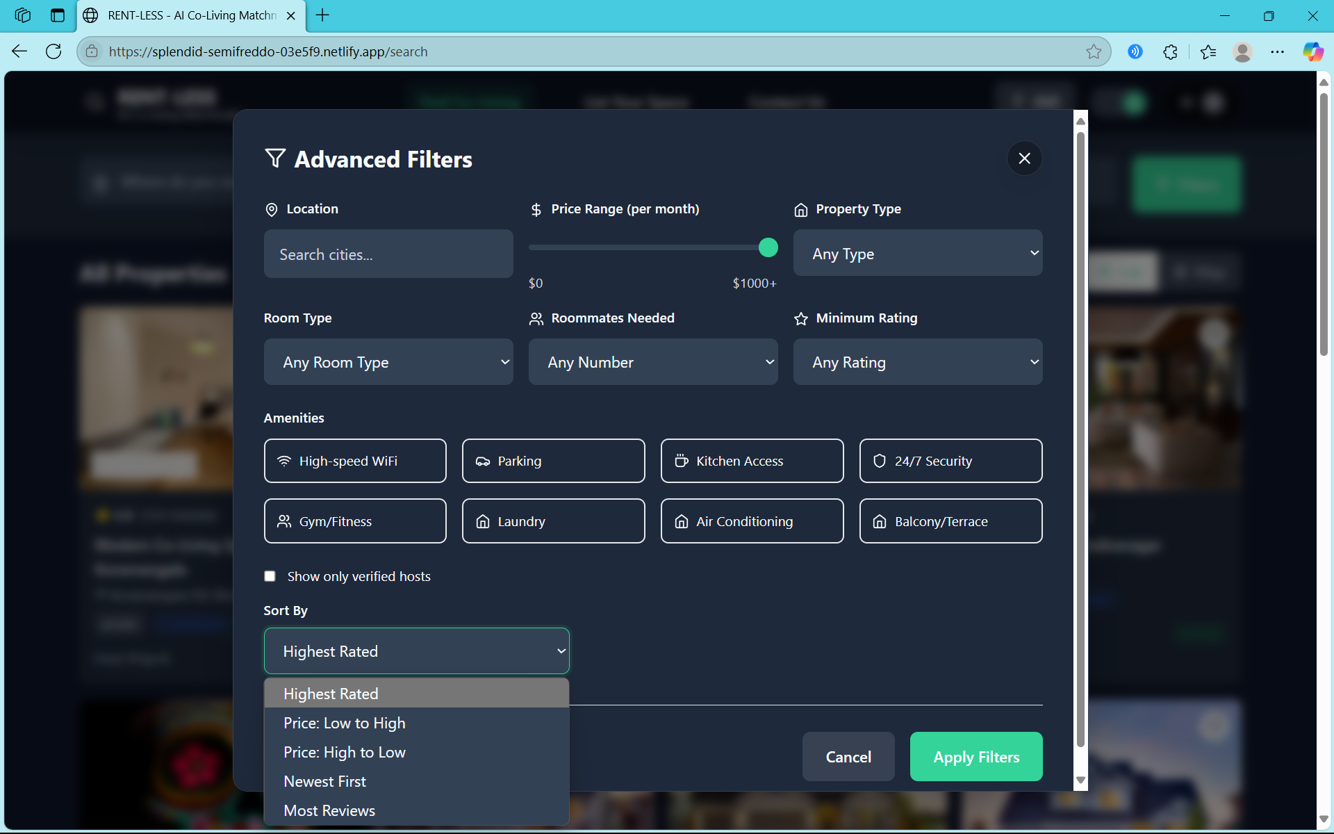This screenshot has height=834, width=1334.
Task: Toggle the 24/7 Security amenity
Action: click(950, 461)
